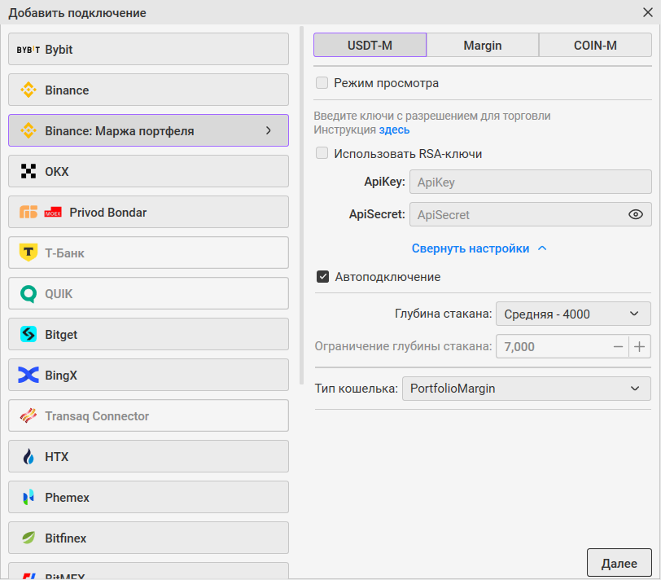The height and width of the screenshot is (580, 661).
Task: Select the Privod Bondar connection
Action: click(x=148, y=212)
